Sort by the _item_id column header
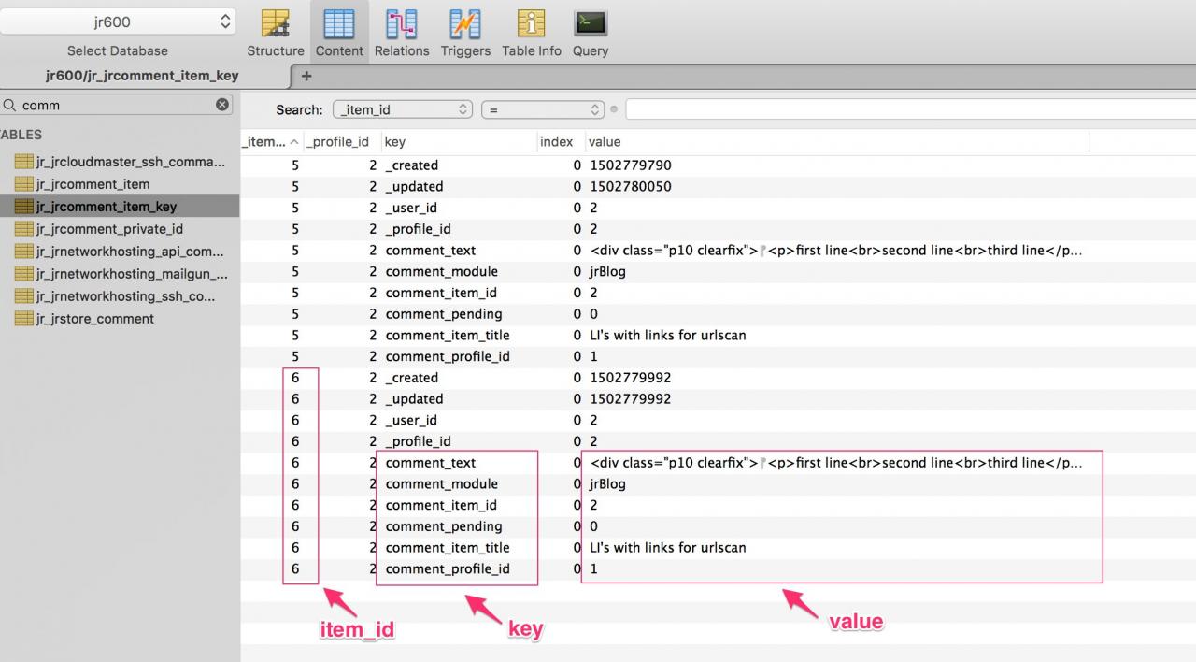 click(268, 142)
